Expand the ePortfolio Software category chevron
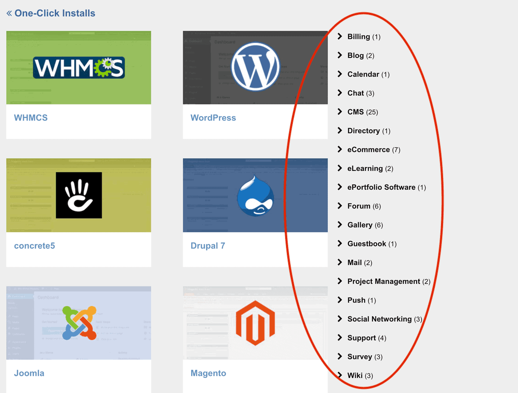The width and height of the screenshot is (518, 393). pos(340,187)
